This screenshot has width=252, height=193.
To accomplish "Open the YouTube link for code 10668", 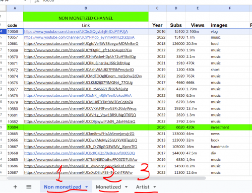I will 80,153.
